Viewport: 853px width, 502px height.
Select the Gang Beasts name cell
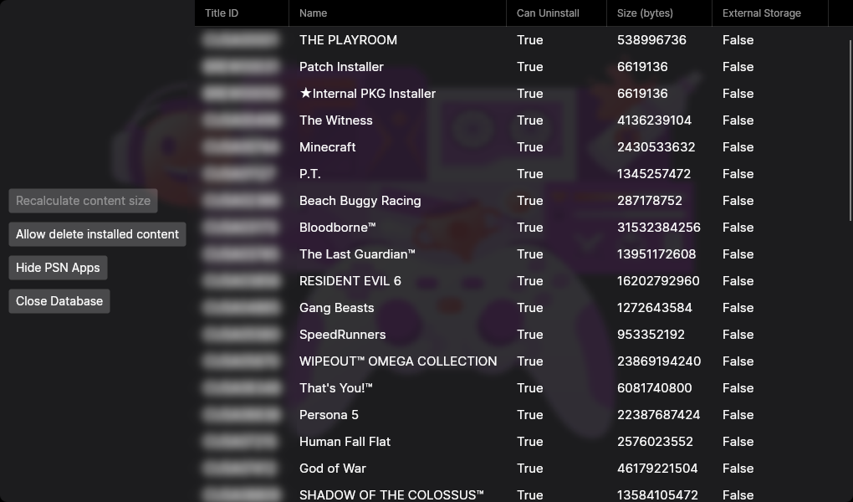pyautogui.click(x=337, y=308)
